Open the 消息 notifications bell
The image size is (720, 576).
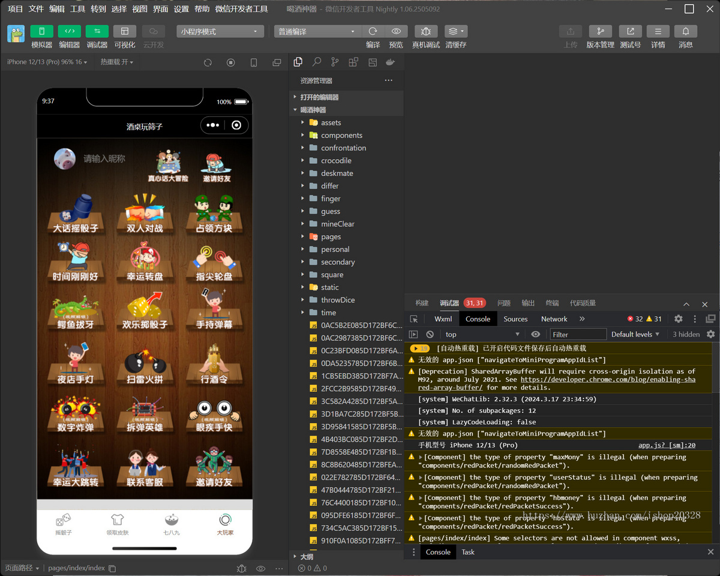pos(686,31)
